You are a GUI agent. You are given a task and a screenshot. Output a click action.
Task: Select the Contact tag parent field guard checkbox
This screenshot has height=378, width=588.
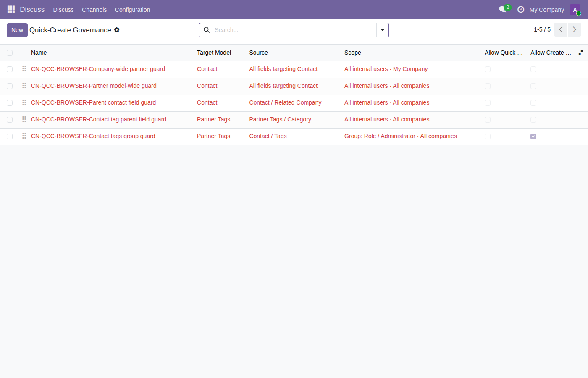10,120
